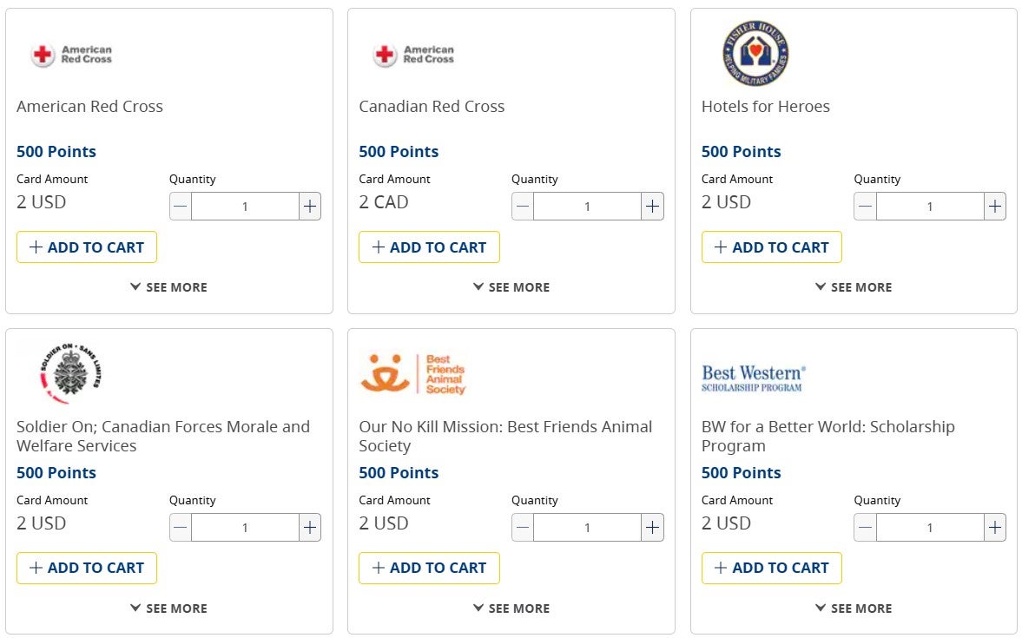The image size is (1022, 638).
Task: Increase quantity for American Red Cross card
Action: click(309, 206)
